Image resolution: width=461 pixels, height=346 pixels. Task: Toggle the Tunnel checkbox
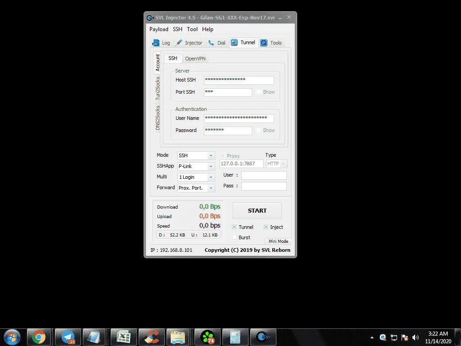pos(234,227)
